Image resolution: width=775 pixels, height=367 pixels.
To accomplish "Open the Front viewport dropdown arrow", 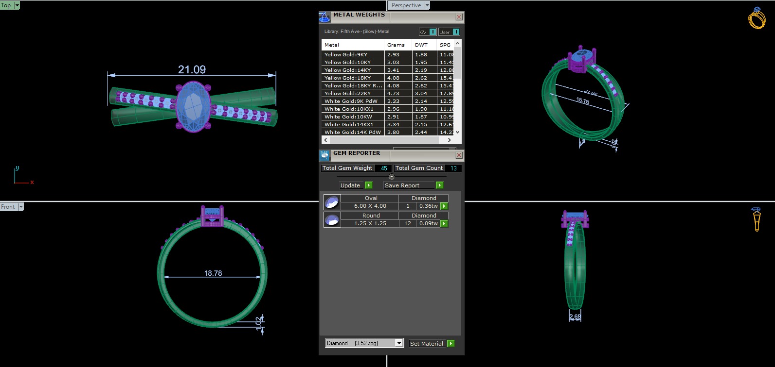I will click(x=21, y=207).
